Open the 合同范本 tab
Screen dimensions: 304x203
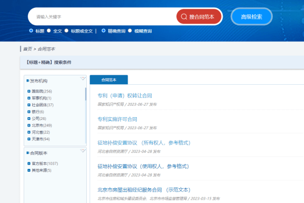pos(109,80)
